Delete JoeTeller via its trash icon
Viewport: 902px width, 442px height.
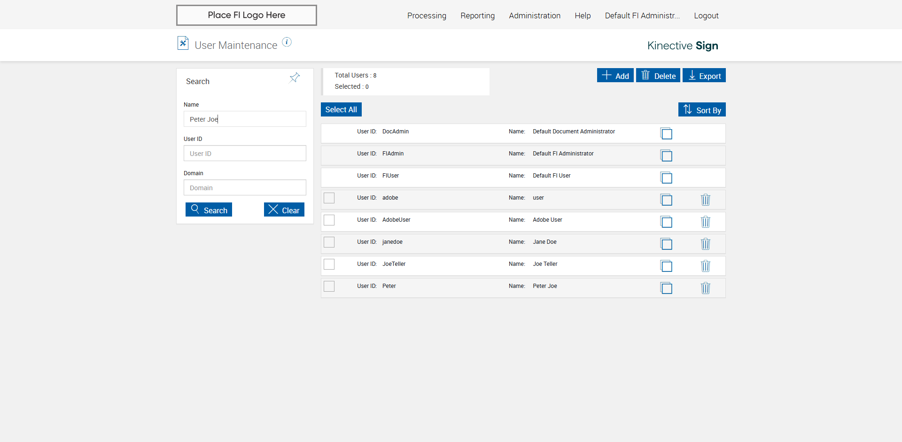click(706, 266)
